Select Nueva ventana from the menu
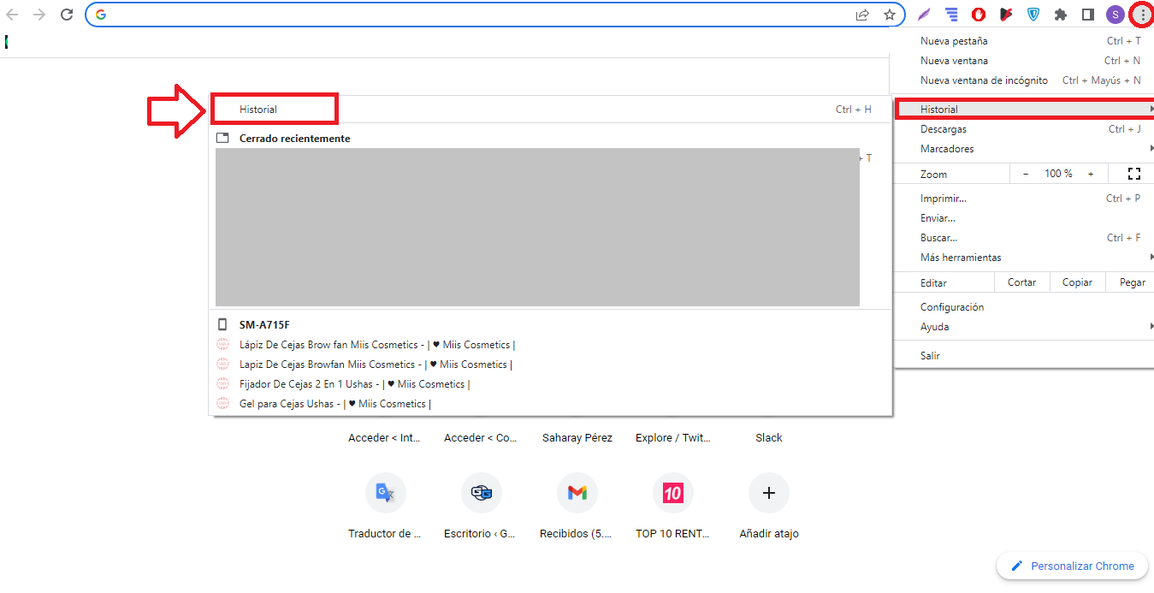Screen dimensions: 1154x593 point(1023,61)
